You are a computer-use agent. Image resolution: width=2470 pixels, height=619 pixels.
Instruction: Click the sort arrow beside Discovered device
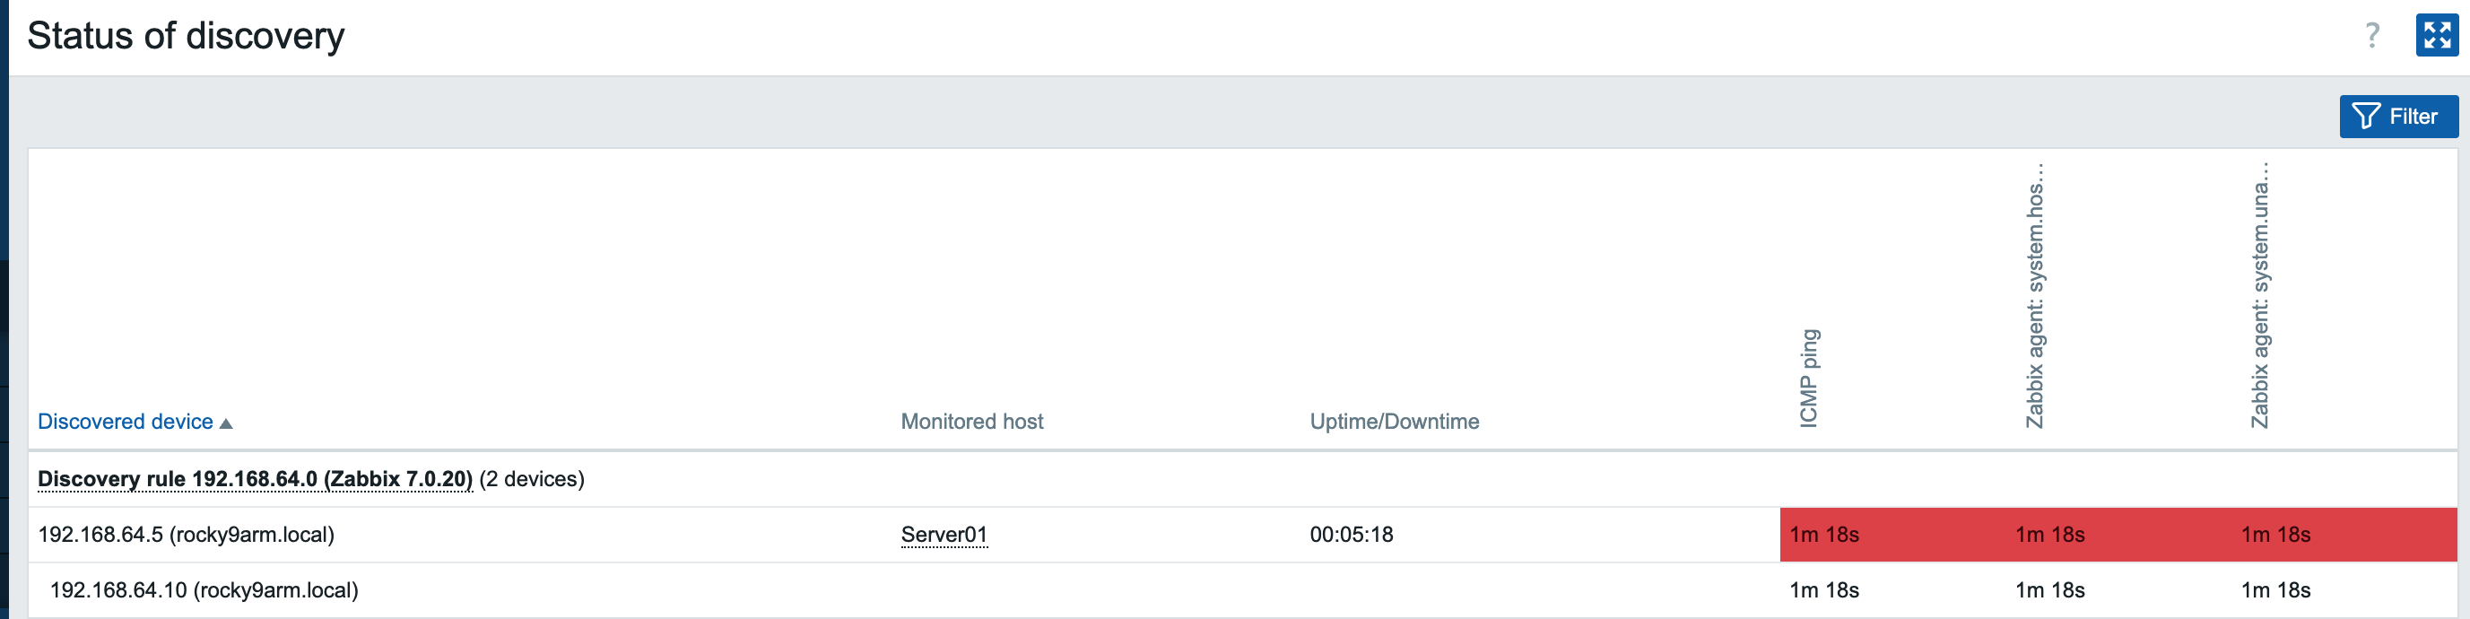point(226,423)
